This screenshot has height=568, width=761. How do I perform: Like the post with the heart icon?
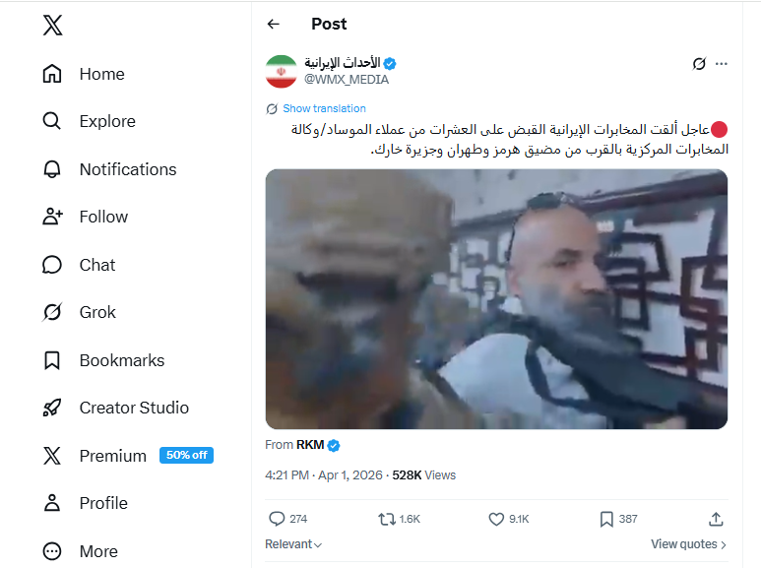pyautogui.click(x=498, y=519)
